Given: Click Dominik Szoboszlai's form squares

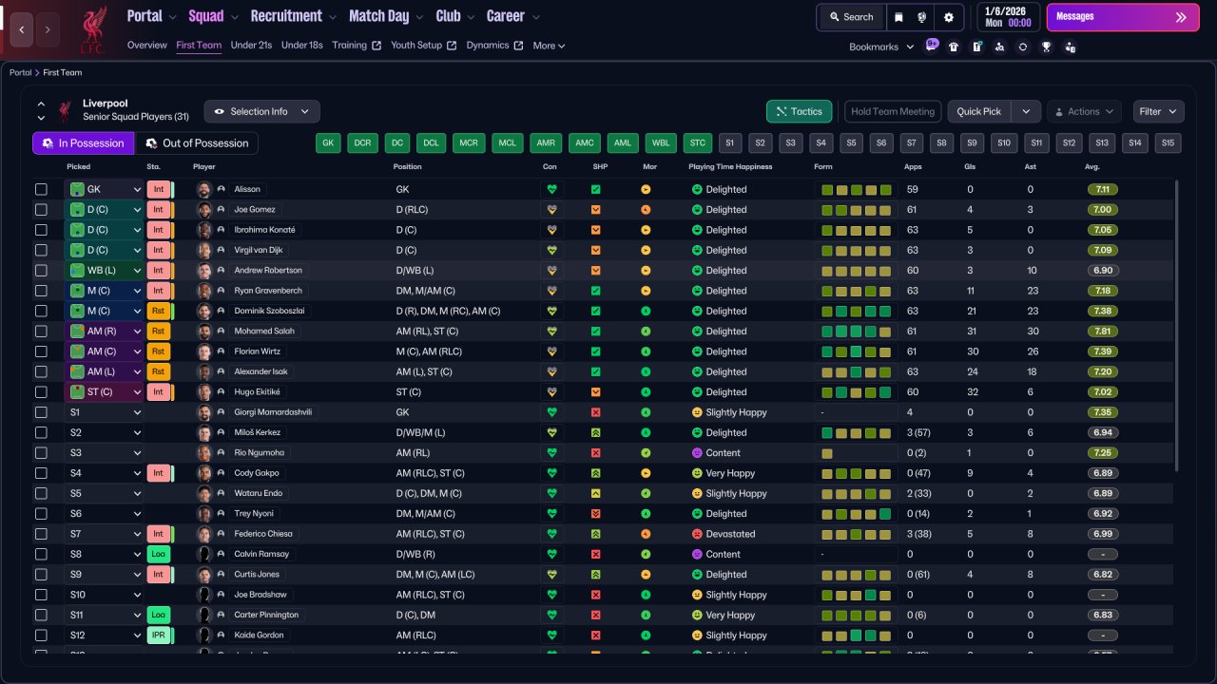Looking at the screenshot, I should (x=856, y=311).
